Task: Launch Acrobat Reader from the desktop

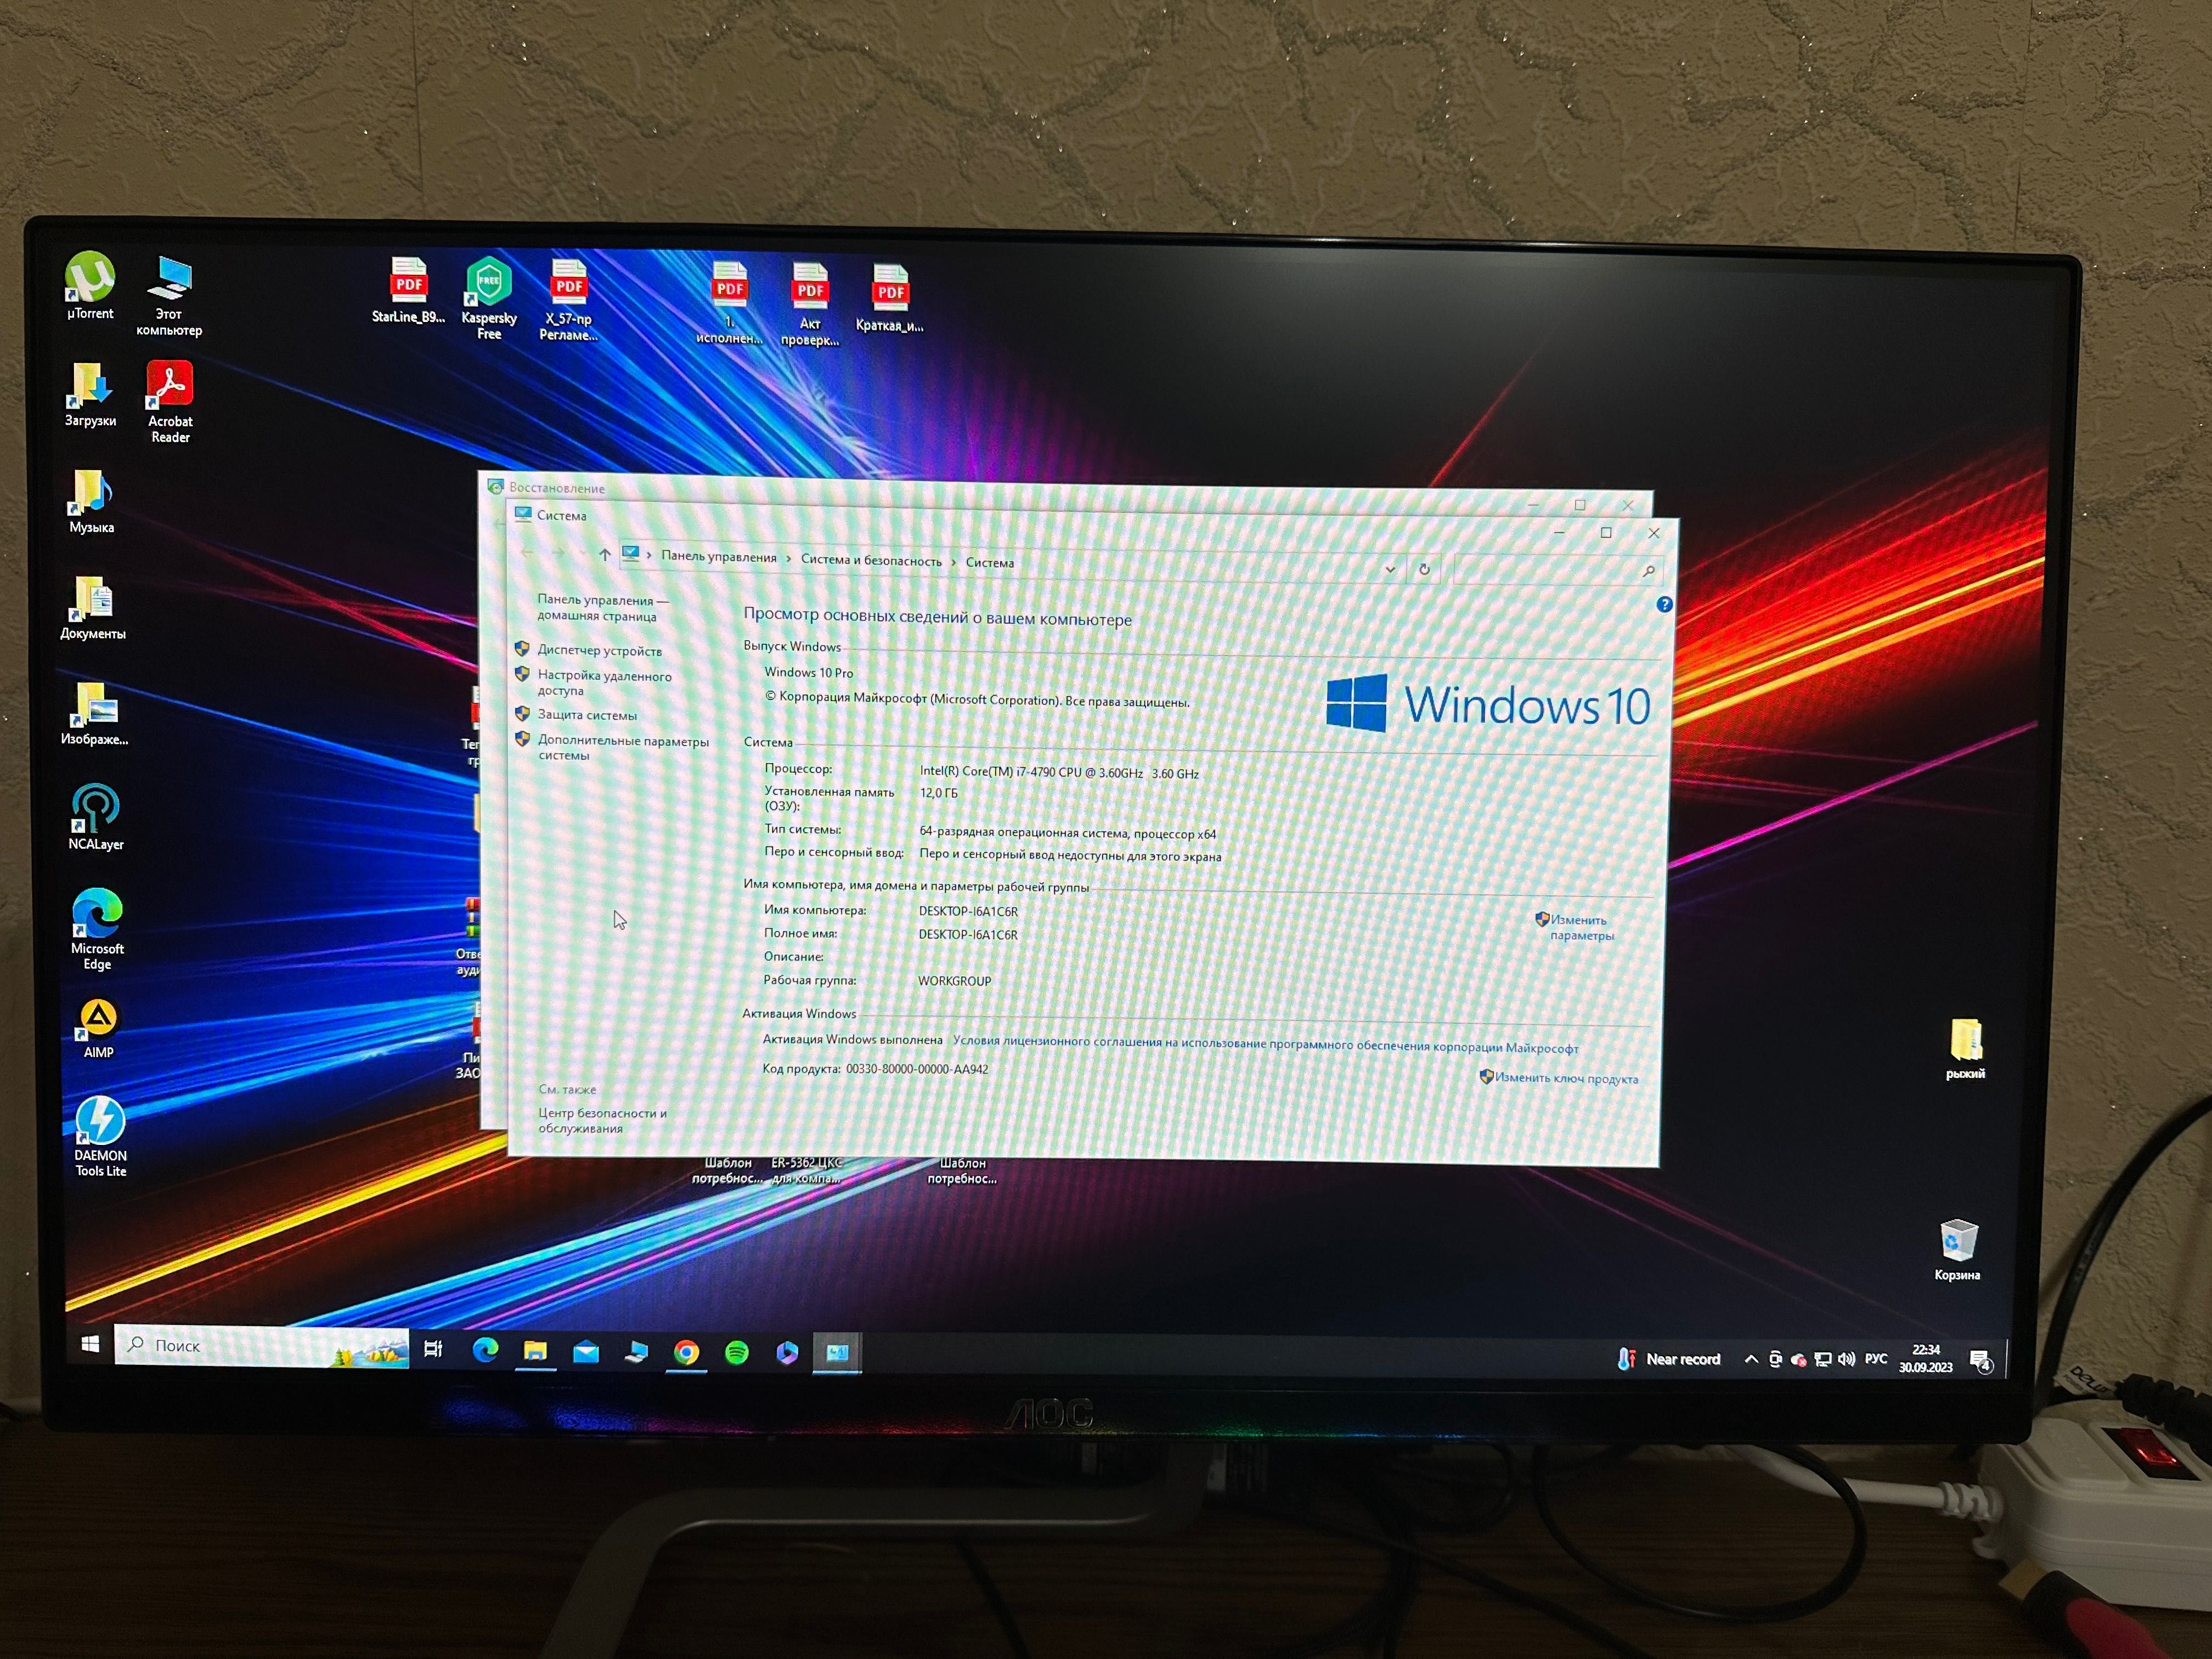Action: point(170,402)
